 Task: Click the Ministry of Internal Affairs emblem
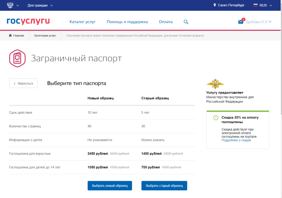coord(215,84)
